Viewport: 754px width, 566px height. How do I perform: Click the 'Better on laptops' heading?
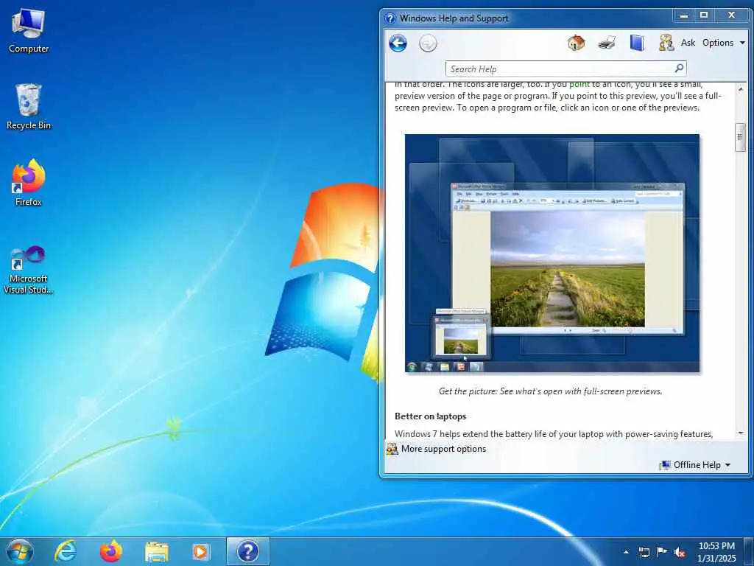pyautogui.click(x=430, y=416)
